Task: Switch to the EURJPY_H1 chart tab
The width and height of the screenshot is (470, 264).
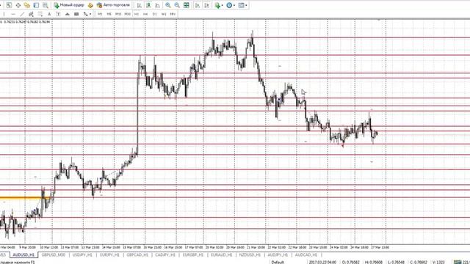Action: click(x=109, y=254)
